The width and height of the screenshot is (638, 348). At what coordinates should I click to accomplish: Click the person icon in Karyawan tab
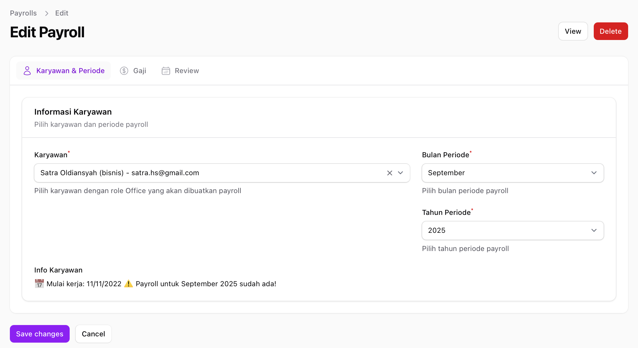coord(27,71)
